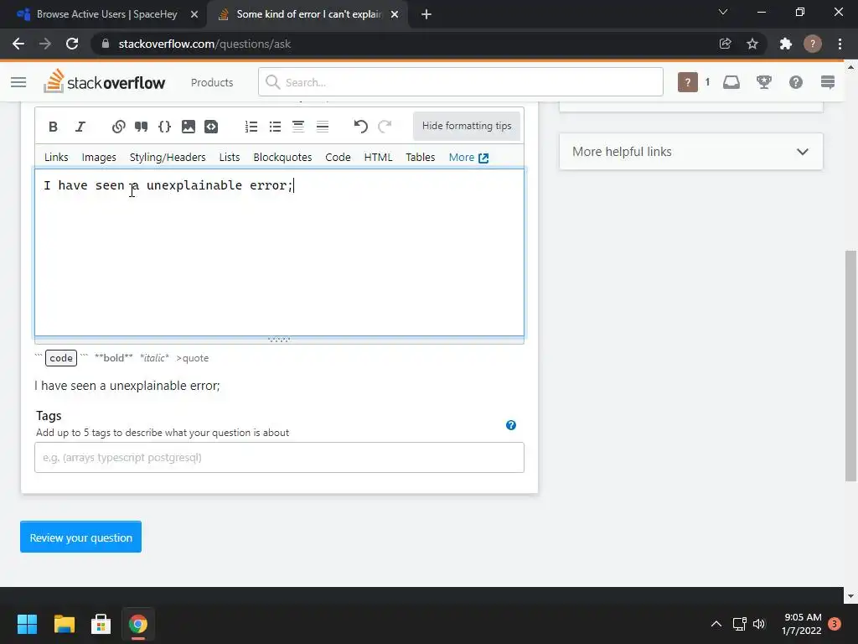Focus the Tags input field

point(279,457)
